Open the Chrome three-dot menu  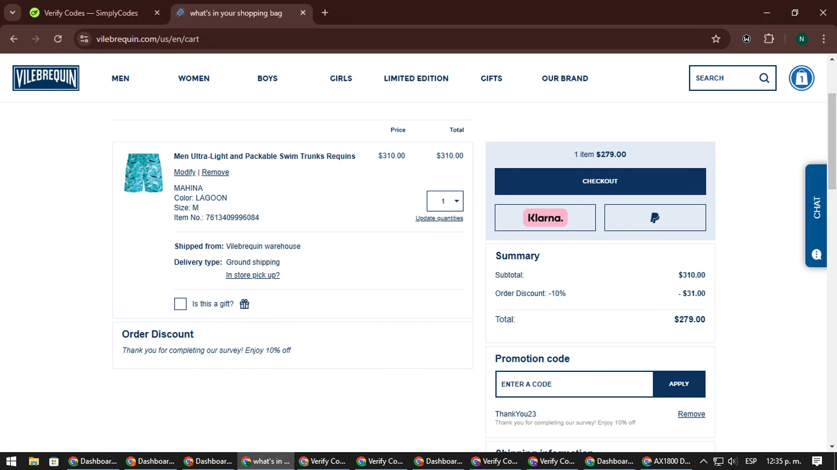point(824,39)
